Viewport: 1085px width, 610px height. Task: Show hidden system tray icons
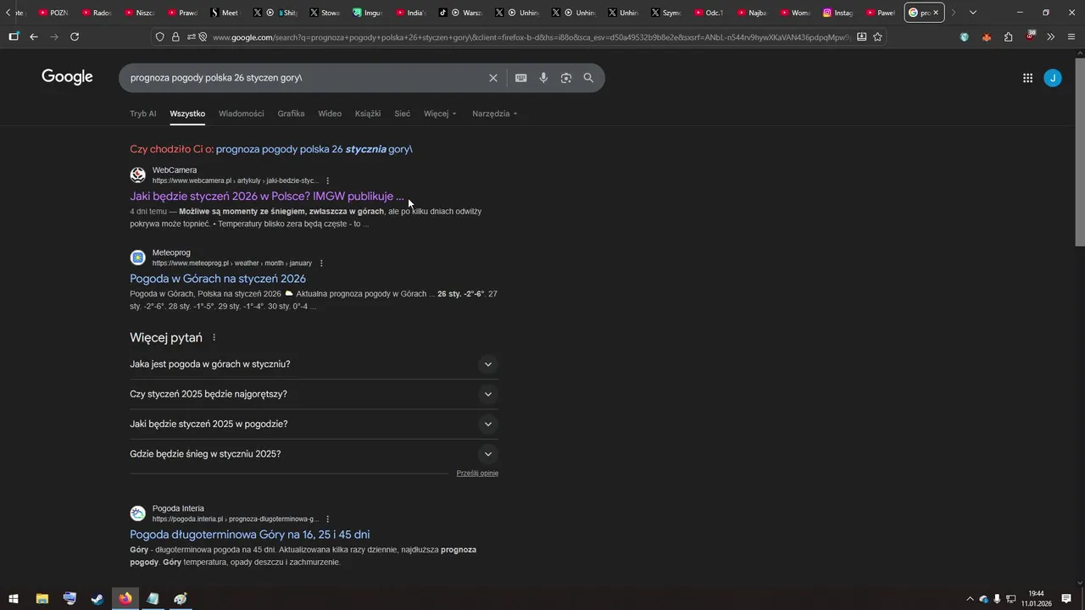(971, 599)
